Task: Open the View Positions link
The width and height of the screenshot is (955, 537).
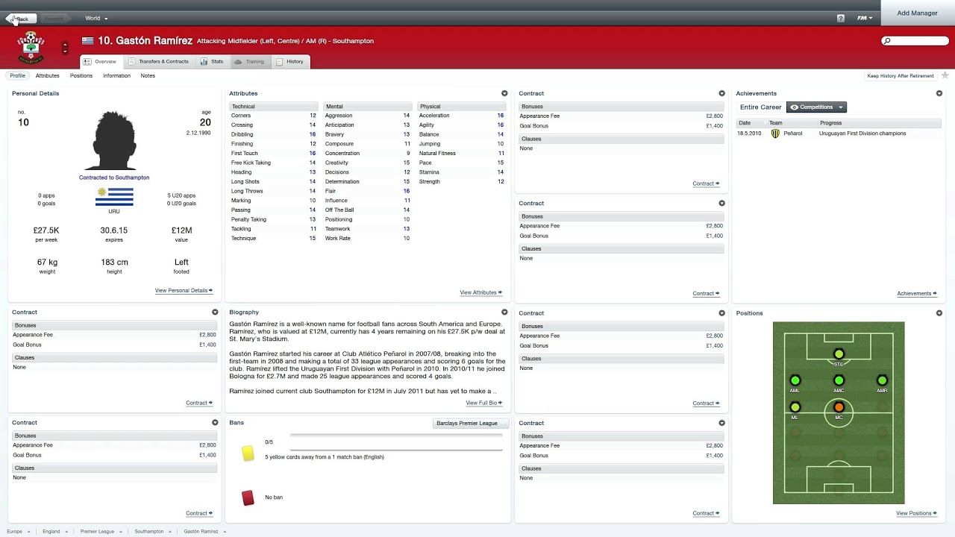Action: coord(917,513)
